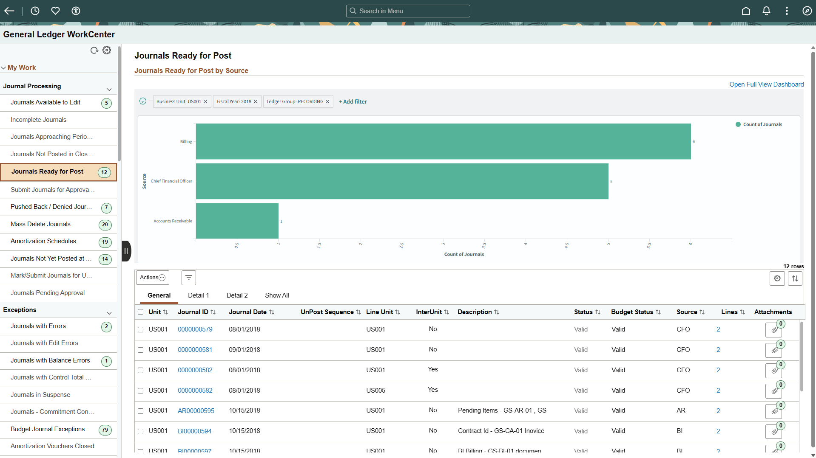Viewport: 816px width, 458px height.
Task: Open accessibility icon in header
Action: [x=76, y=11]
